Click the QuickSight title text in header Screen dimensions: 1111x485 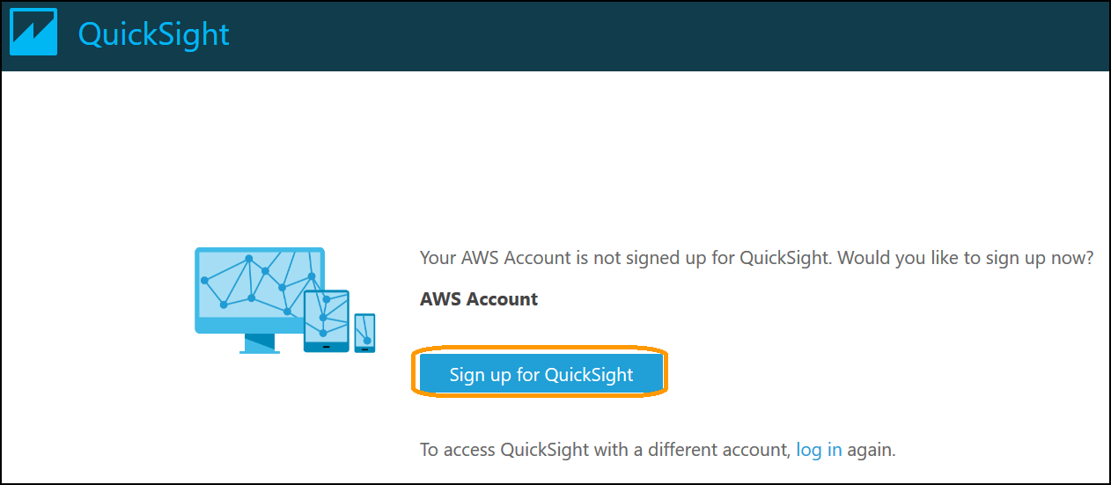[x=153, y=34]
